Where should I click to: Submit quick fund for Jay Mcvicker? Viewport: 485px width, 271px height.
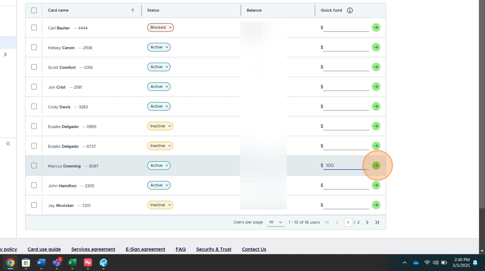point(376,205)
